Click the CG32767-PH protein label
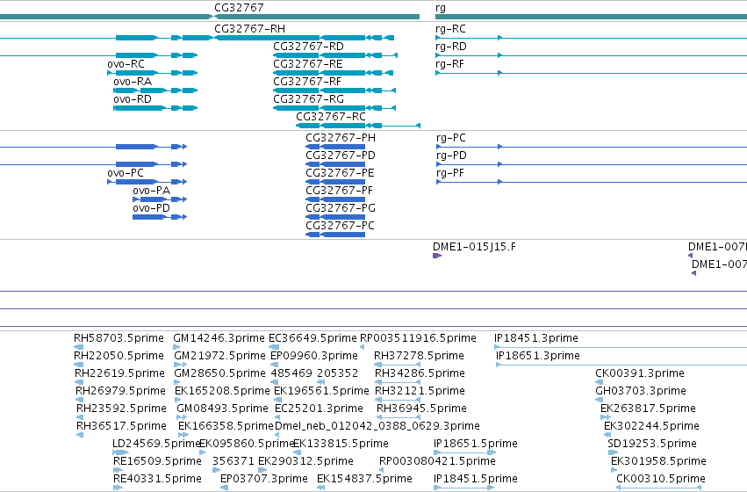747x492 pixels. 341,138
